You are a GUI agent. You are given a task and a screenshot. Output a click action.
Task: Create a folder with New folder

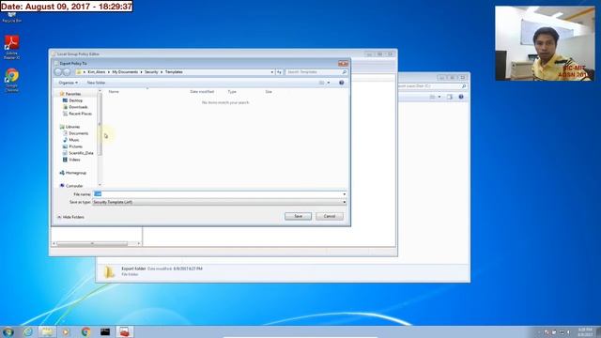[96, 83]
